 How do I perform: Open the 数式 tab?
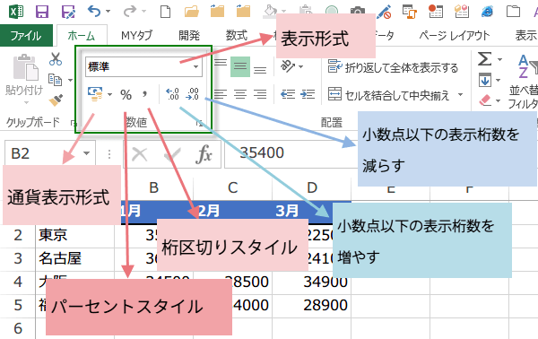[236, 35]
